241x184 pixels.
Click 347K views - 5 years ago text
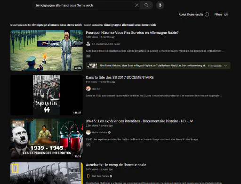point(99,169)
